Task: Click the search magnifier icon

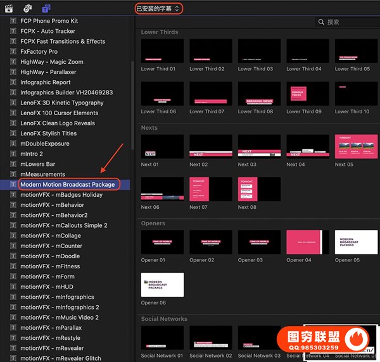Action: coord(321,22)
